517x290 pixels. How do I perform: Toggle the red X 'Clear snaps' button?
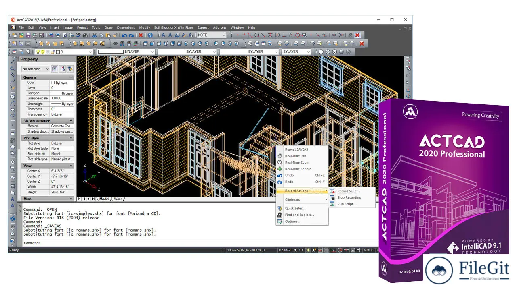pos(357,35)
